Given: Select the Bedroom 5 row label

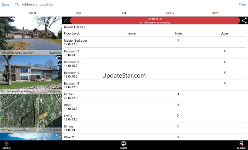Looking at the screenshot, I should [x=72, y=84].
